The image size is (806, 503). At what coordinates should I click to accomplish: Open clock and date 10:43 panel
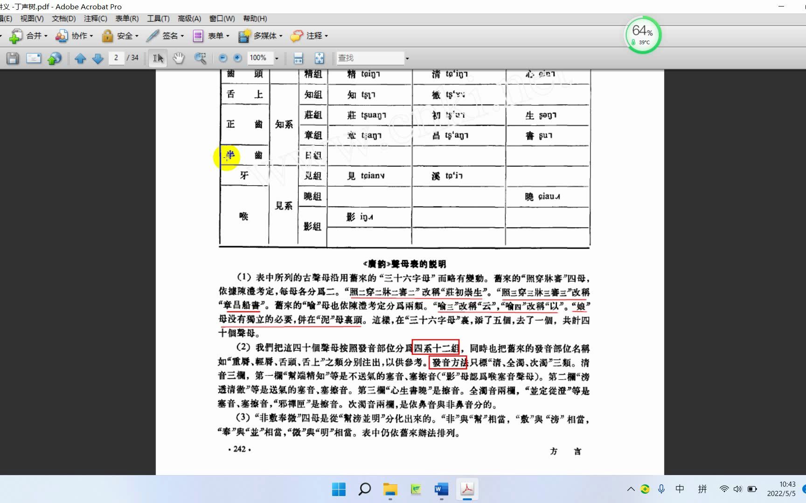coord(781,489)
